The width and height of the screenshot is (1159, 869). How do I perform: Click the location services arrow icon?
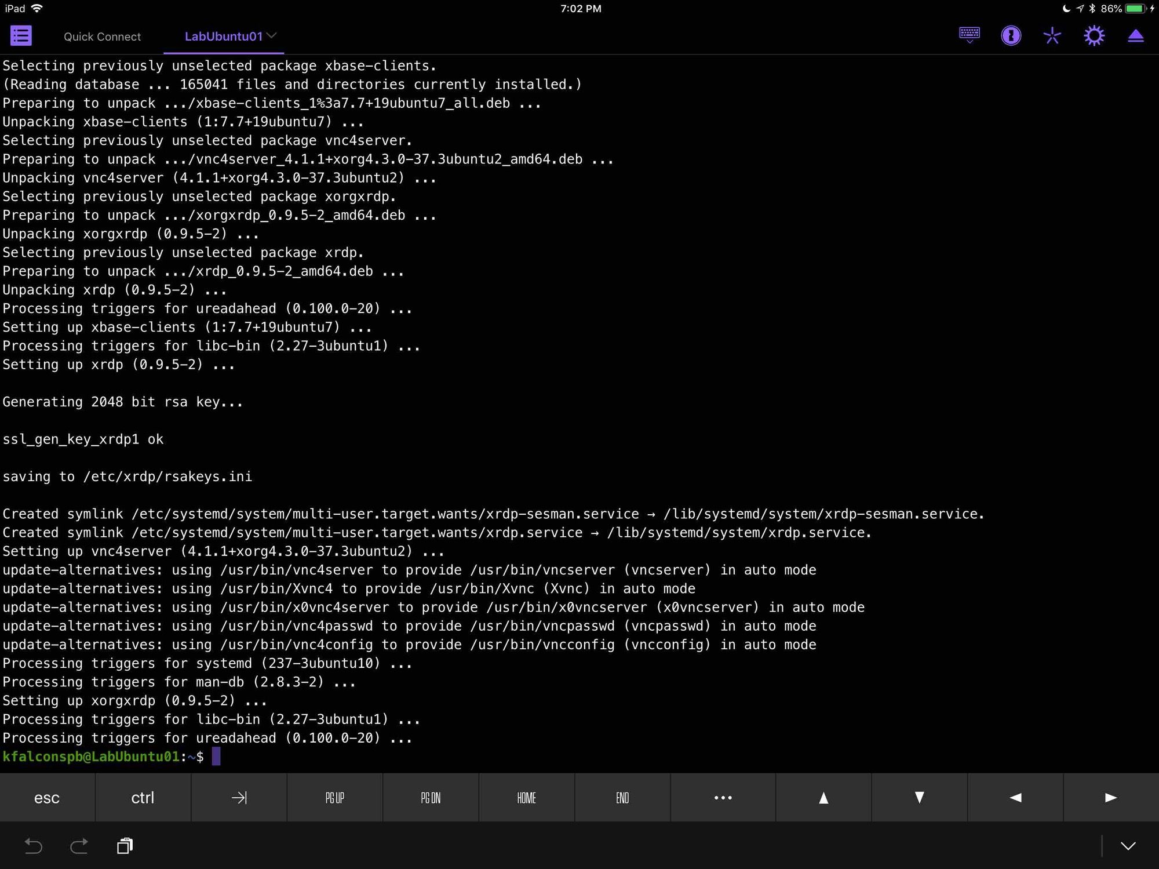tap(1080, 9)
